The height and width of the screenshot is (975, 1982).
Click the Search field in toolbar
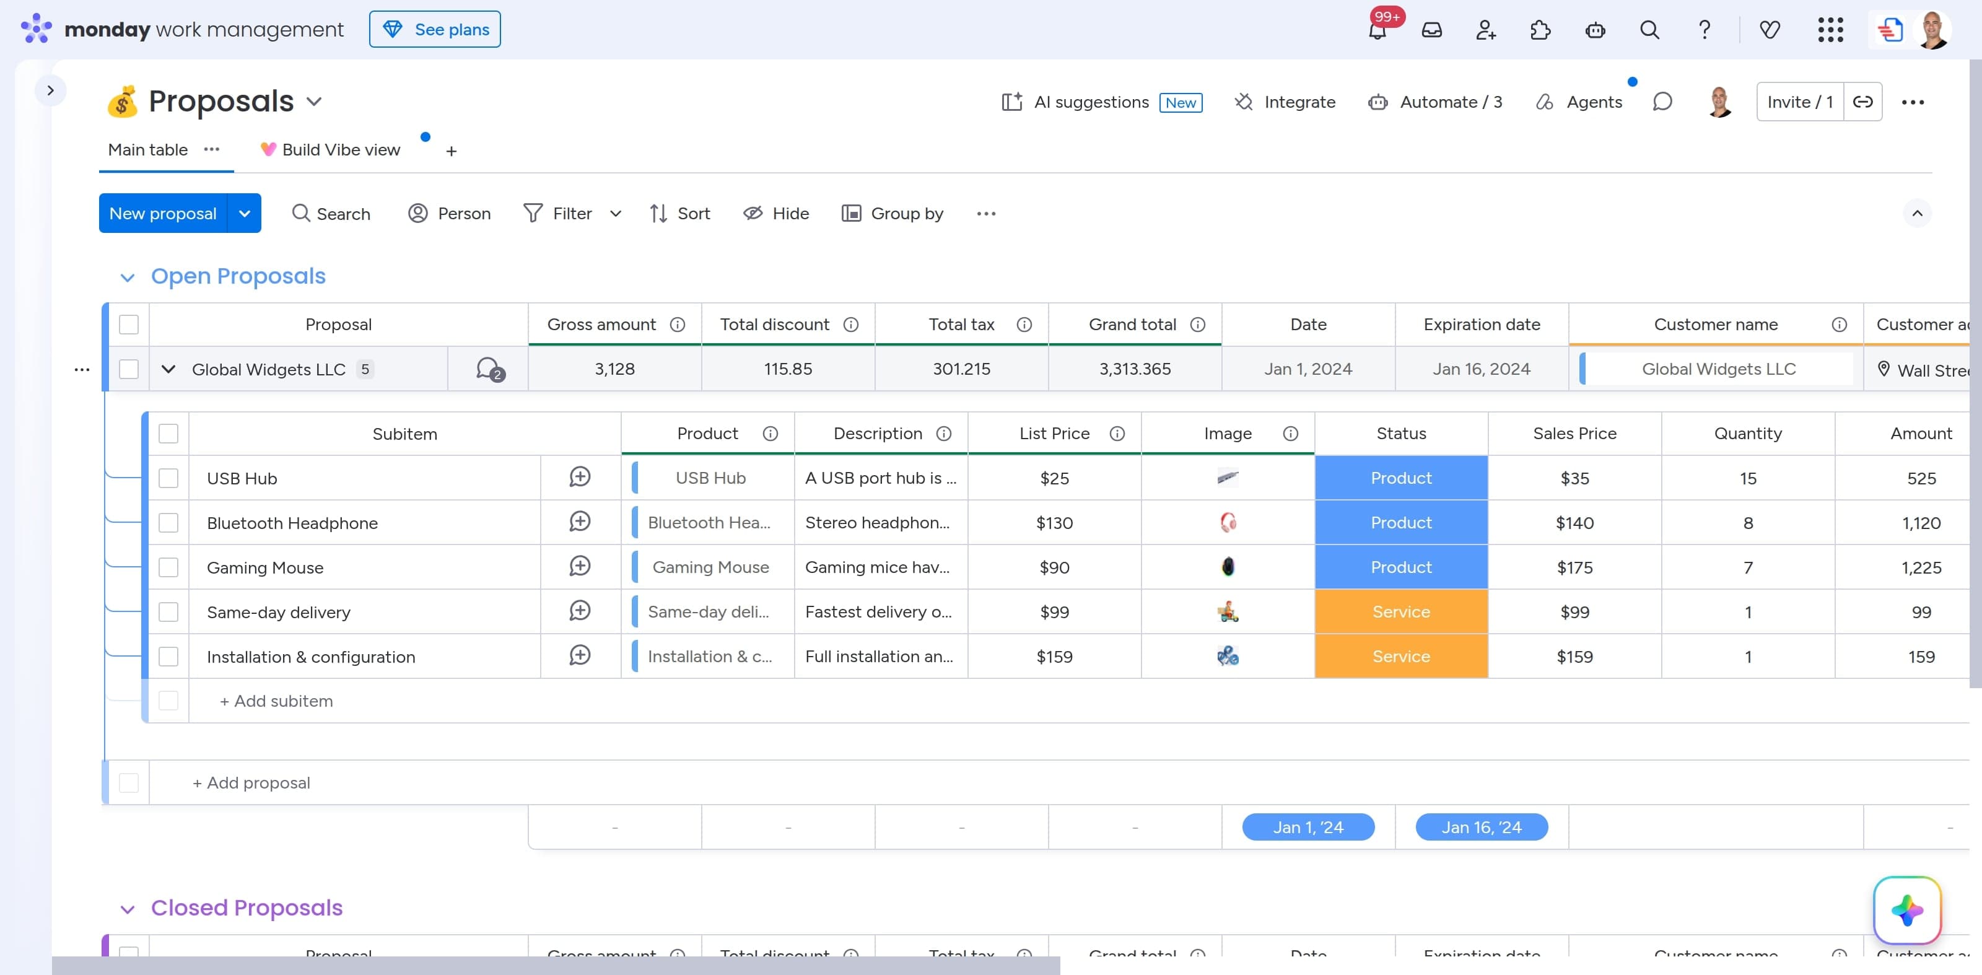pos(331,213)
